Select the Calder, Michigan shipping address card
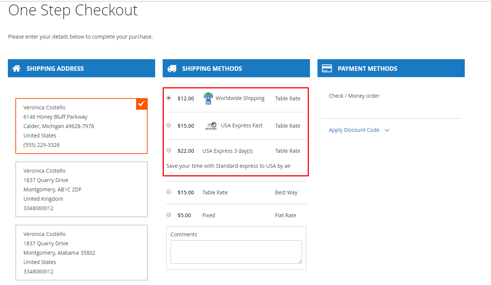 (81, 126)
